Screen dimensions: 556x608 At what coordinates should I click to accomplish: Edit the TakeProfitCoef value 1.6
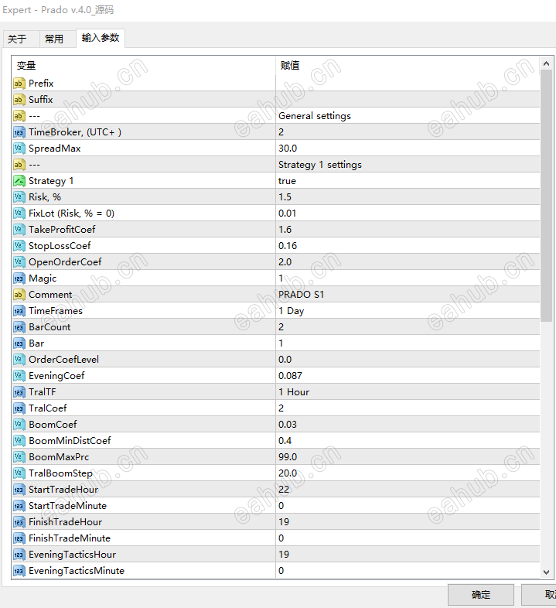(408, 230)
